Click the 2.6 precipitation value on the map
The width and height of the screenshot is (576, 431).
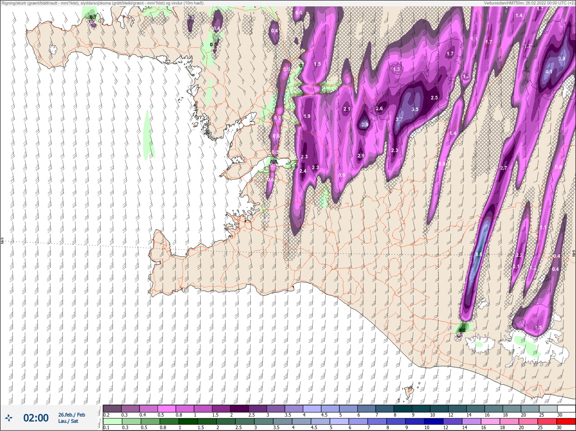pos(379,108)
